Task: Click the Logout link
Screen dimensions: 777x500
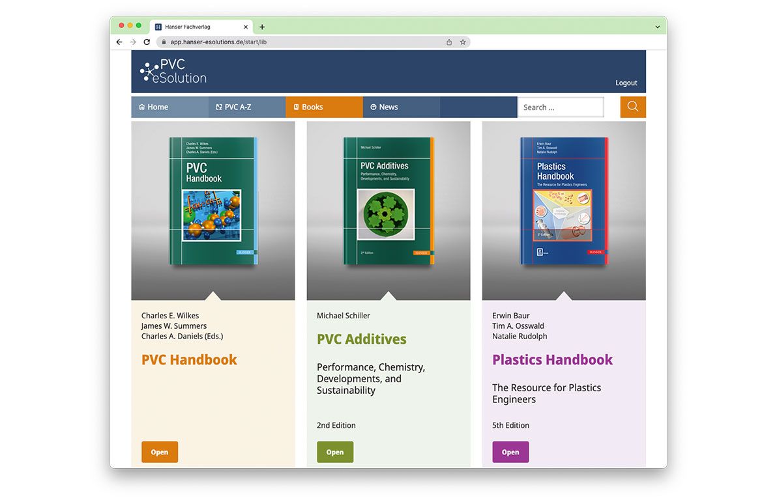Action: (626, 83)
